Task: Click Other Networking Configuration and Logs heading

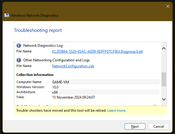Action: (56, 60)
